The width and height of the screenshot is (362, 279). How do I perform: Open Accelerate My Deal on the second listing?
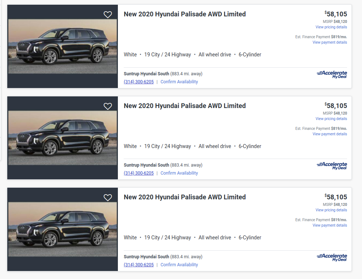(332, 166)
